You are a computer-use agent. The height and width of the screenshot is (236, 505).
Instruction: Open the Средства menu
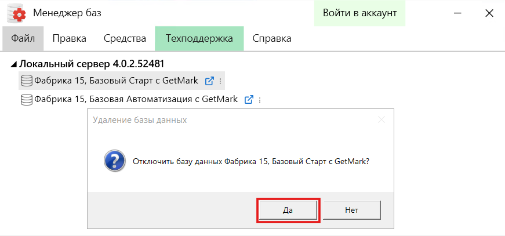[125, 39]
